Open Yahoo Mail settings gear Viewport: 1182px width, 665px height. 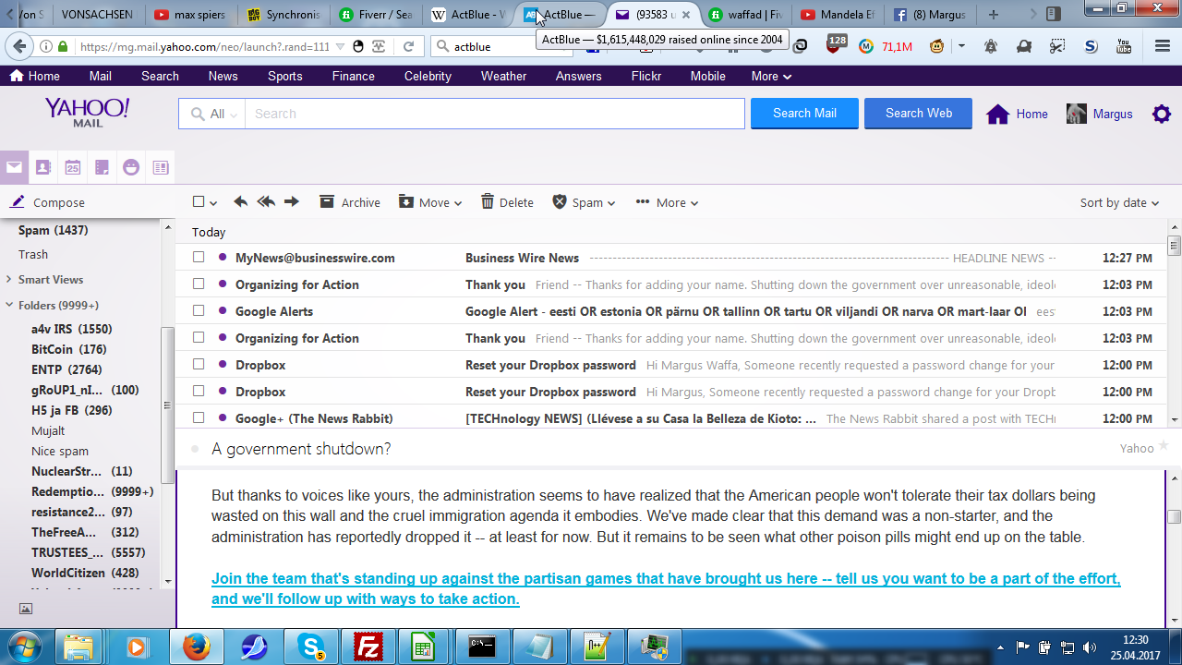pyautogui.click(x=1162, y=114)
